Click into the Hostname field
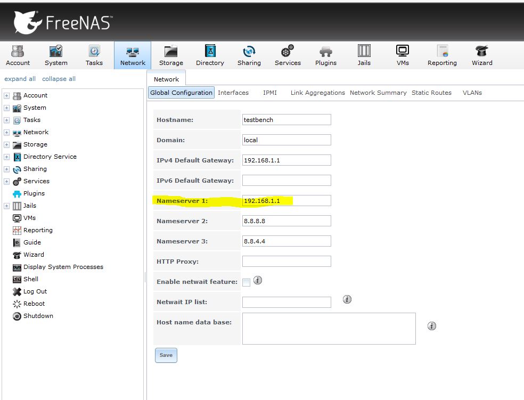 (286, 120)
